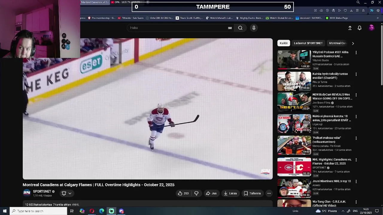The width and height of the screenshot is (383, 215).
Task: Click the YouTube search magnifier button
Action: pos(240,28)
